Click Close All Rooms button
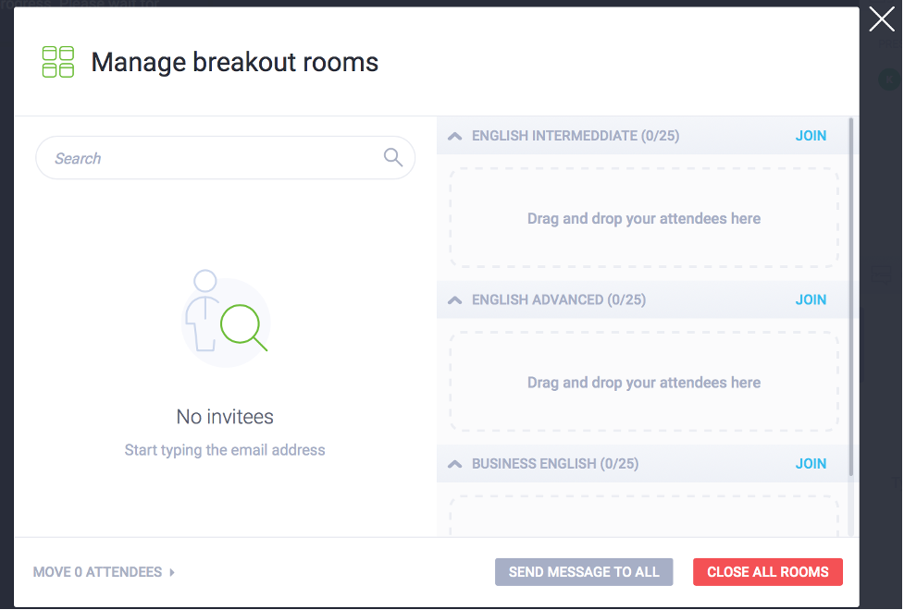Viewport: 904px width, 610px height. [767, 572]
